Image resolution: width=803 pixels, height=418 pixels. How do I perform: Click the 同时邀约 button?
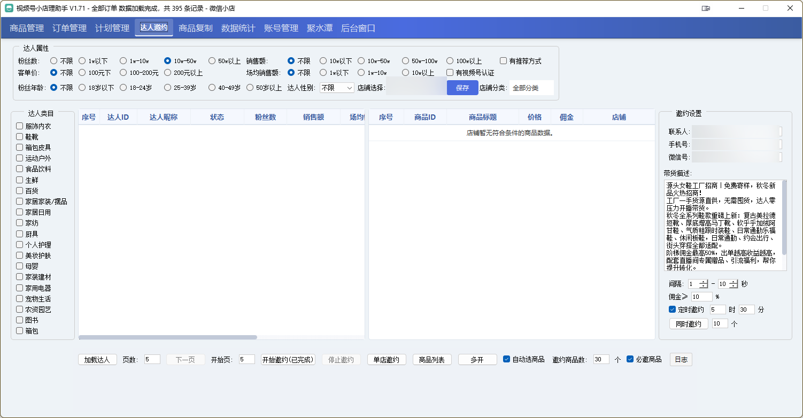[689, 324]
